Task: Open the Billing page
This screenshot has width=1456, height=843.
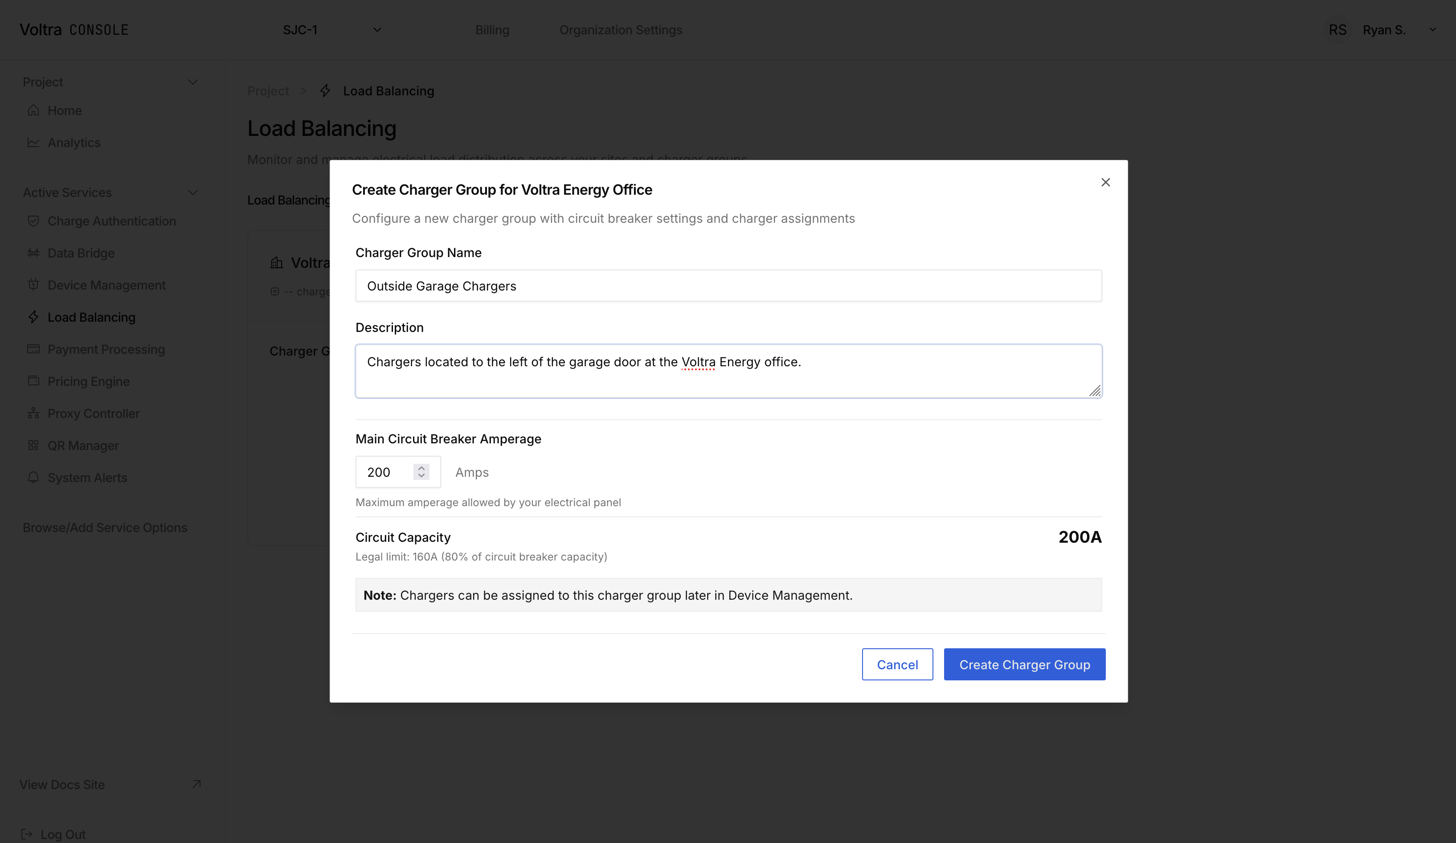Action: coord(492,29)
